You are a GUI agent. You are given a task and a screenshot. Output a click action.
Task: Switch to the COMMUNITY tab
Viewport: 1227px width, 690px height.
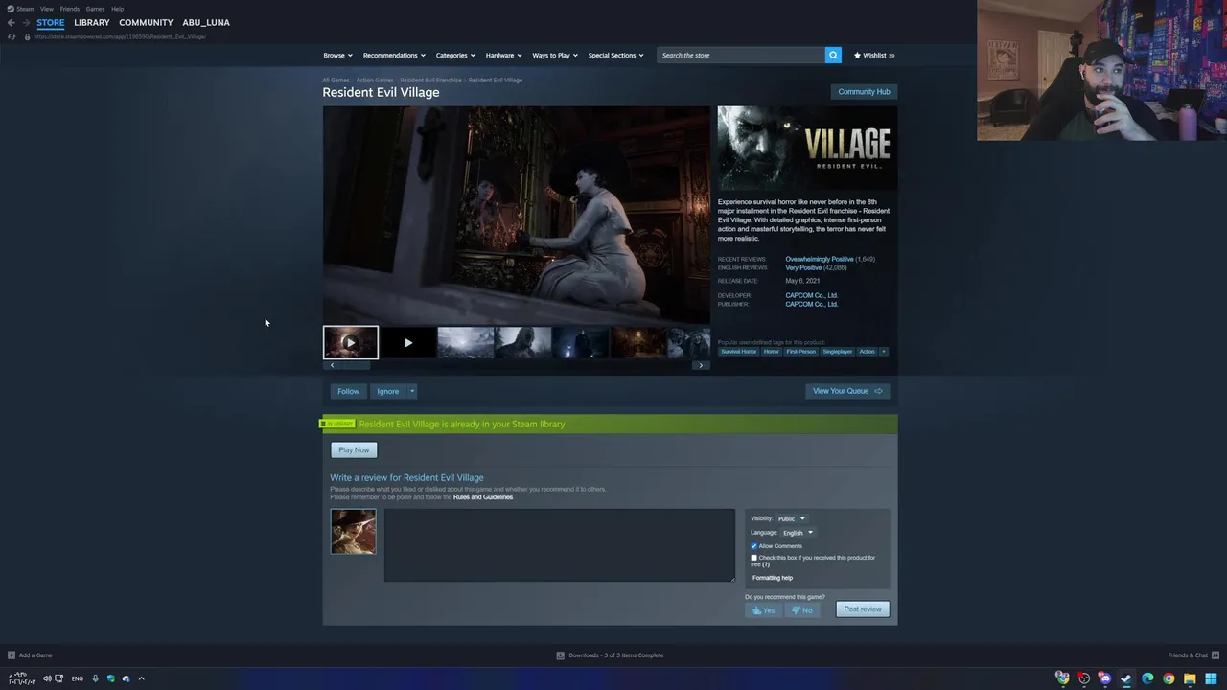pos(146,22)
